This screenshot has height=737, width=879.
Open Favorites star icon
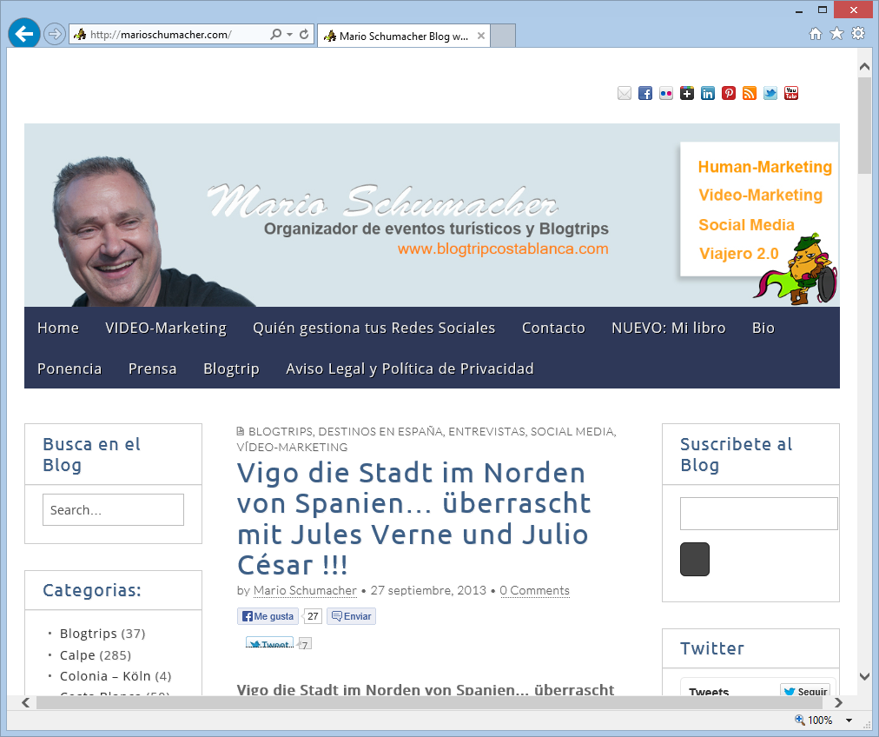click(x=836, y=34)
